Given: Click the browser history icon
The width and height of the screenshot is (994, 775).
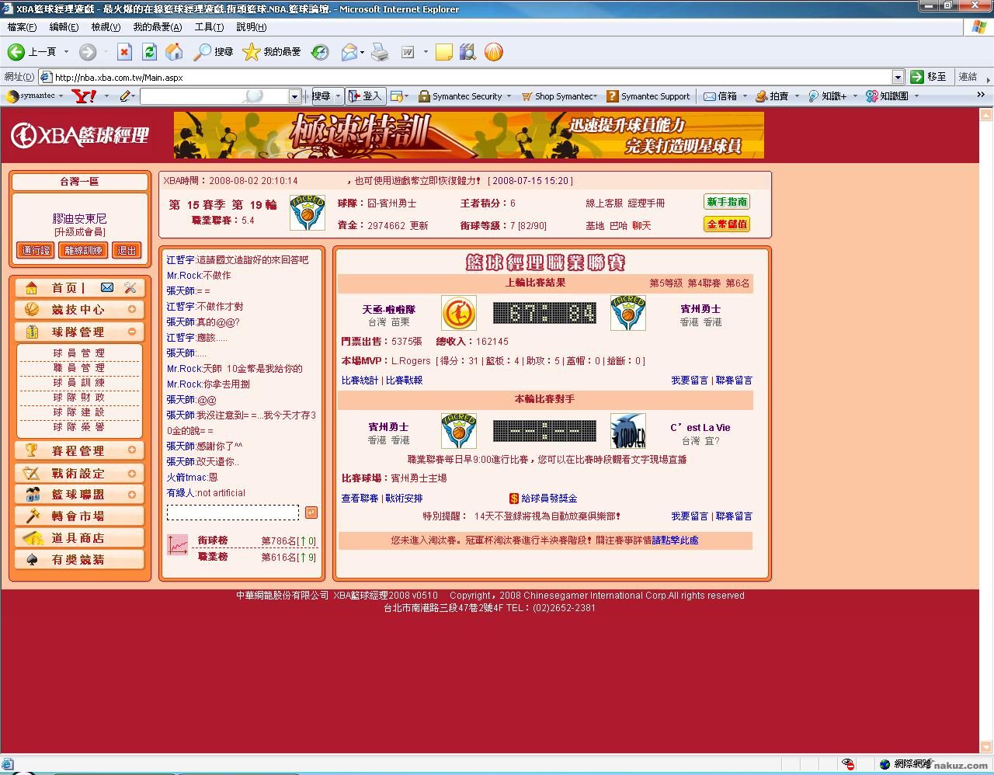Looking at the screenshot, I should (x=320, y=52).
